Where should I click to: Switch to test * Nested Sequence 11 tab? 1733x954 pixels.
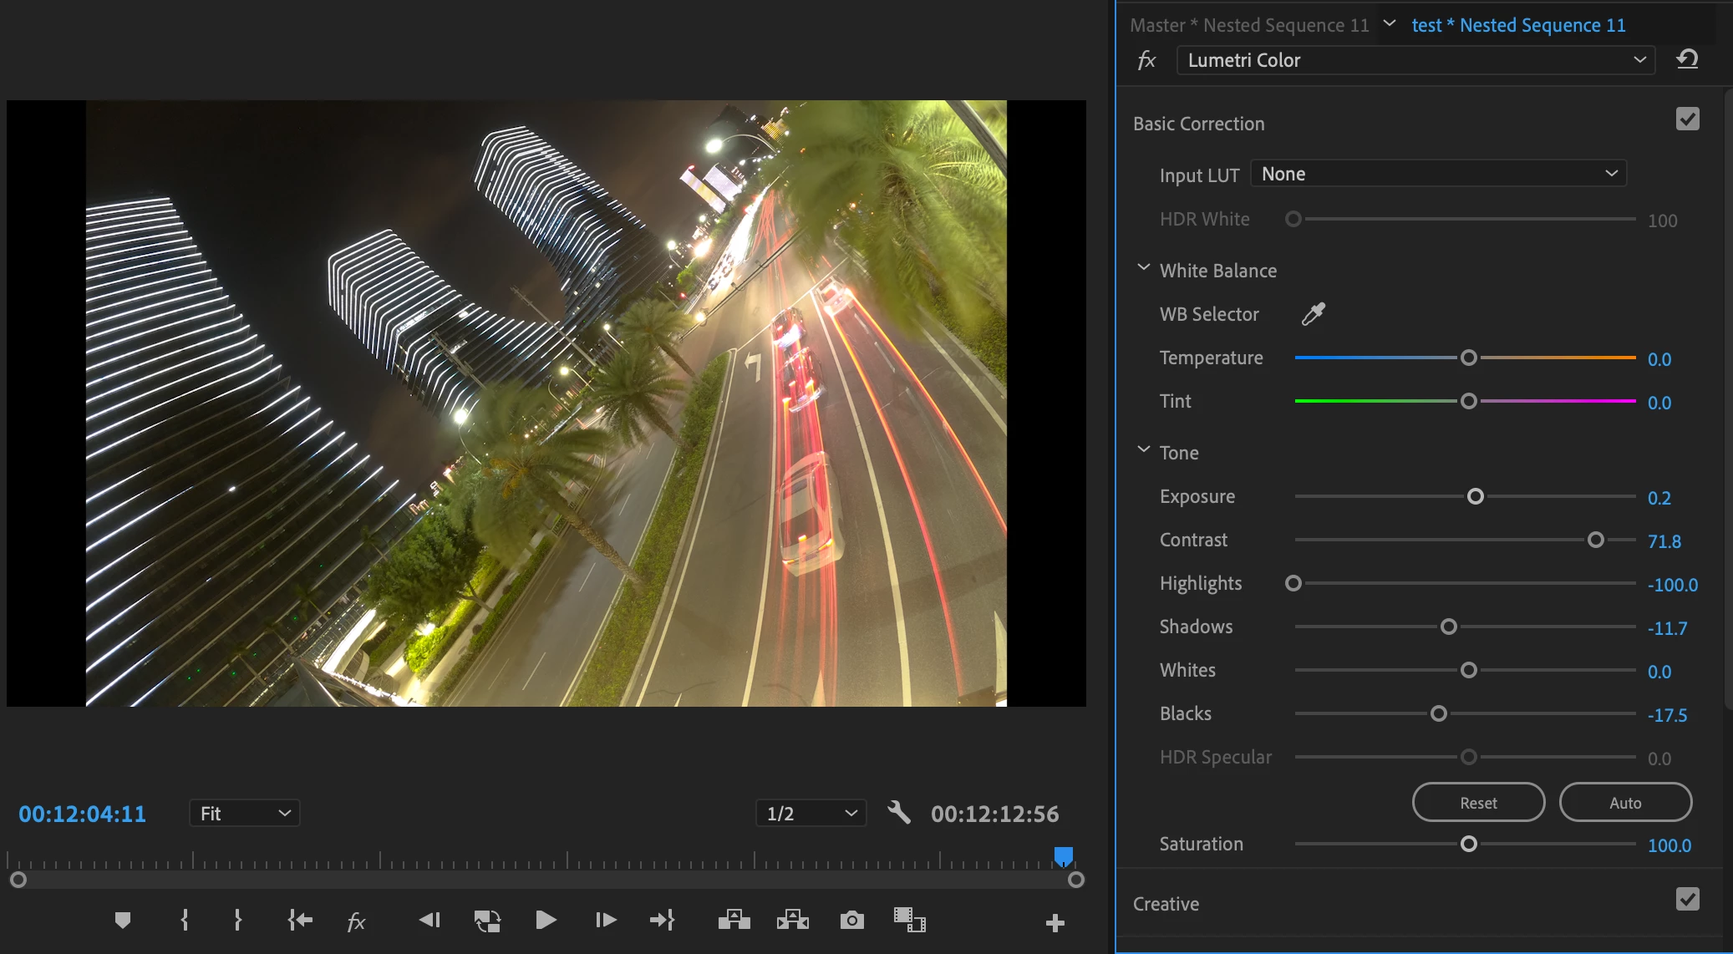click(1518, 25)
